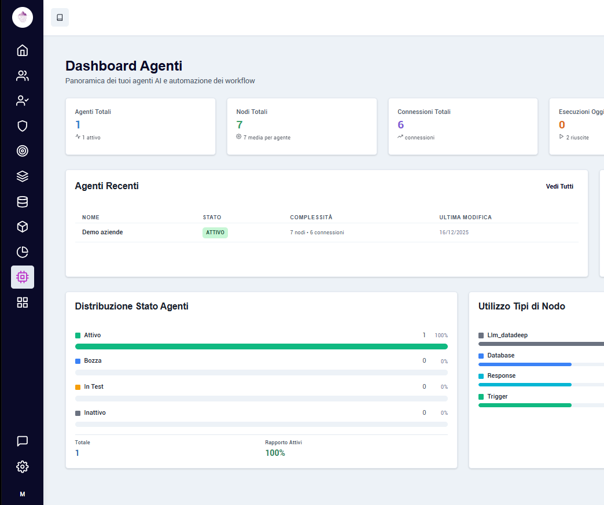Toggle the sidebar with the square button
This screenshot has width=604, height=505.
(x=60, y=17)
